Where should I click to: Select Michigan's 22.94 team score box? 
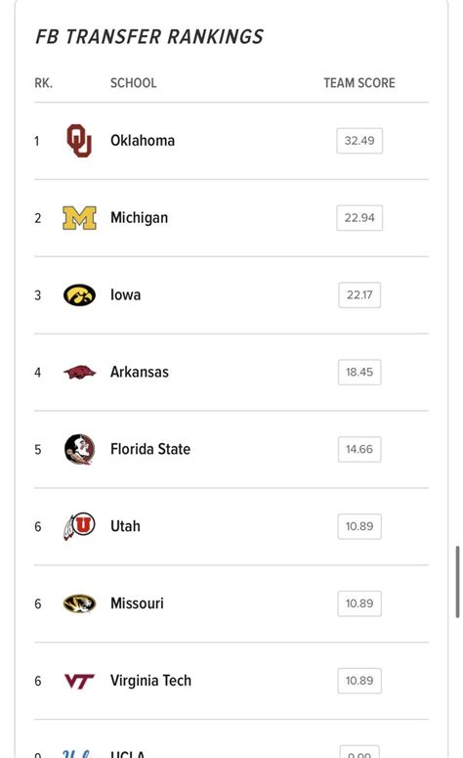pyautogui.click(x=359, y=218)
